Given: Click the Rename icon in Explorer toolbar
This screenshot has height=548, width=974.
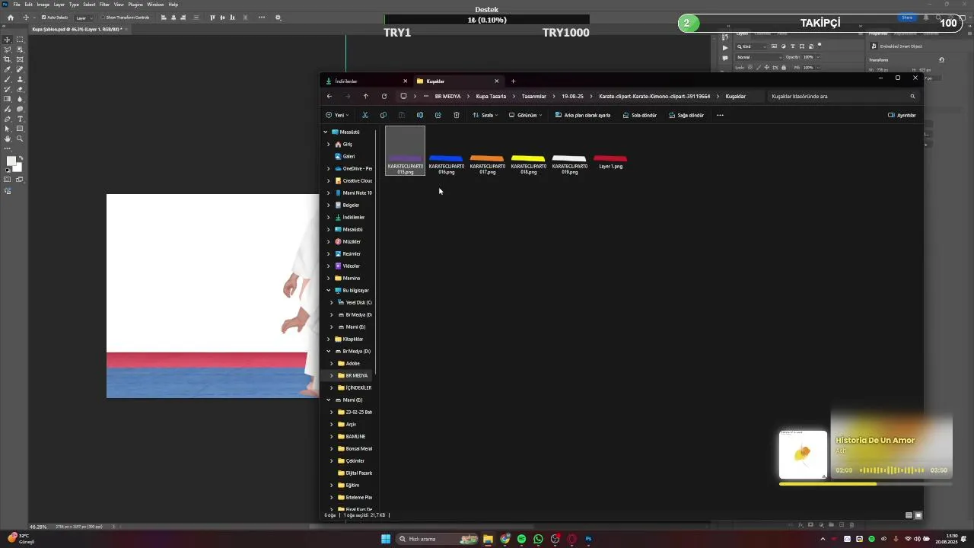Looking at the screenshot, I should [x=420, y=115].
